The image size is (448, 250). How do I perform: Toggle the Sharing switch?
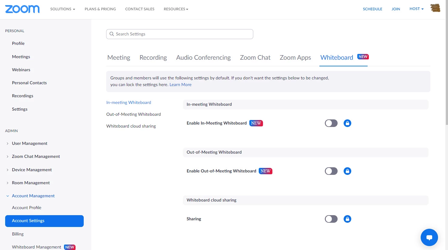(x=331, y=219)
